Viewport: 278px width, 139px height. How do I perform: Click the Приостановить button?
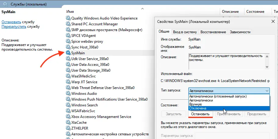(229, 114)
